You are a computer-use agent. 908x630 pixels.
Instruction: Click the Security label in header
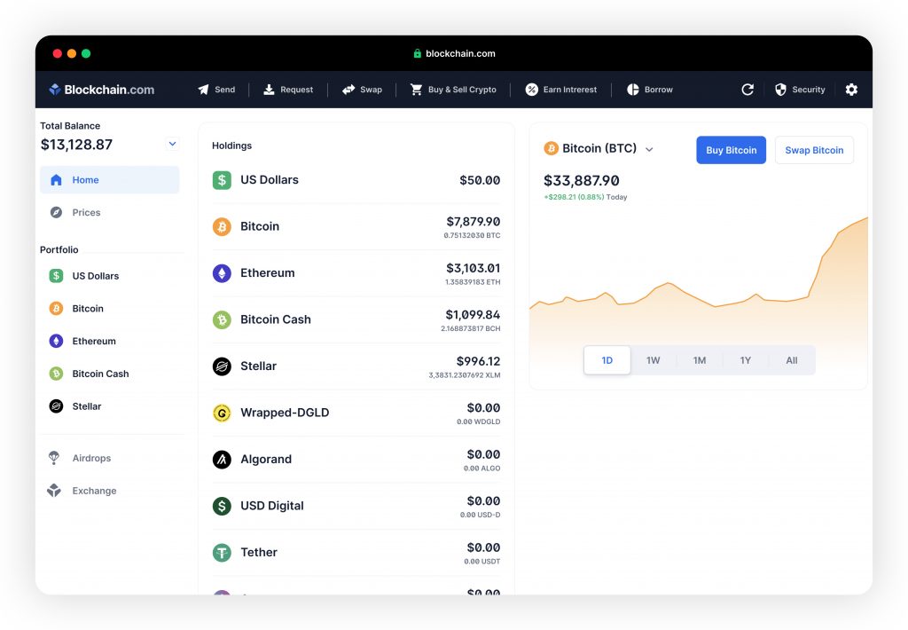click(x=809, y=90)
